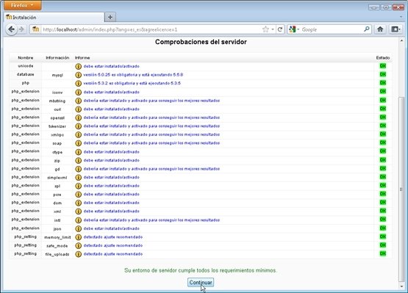This screenshot has width=408, height=293.
Task: Click the openssl row info icon
Action: point(79,117)
